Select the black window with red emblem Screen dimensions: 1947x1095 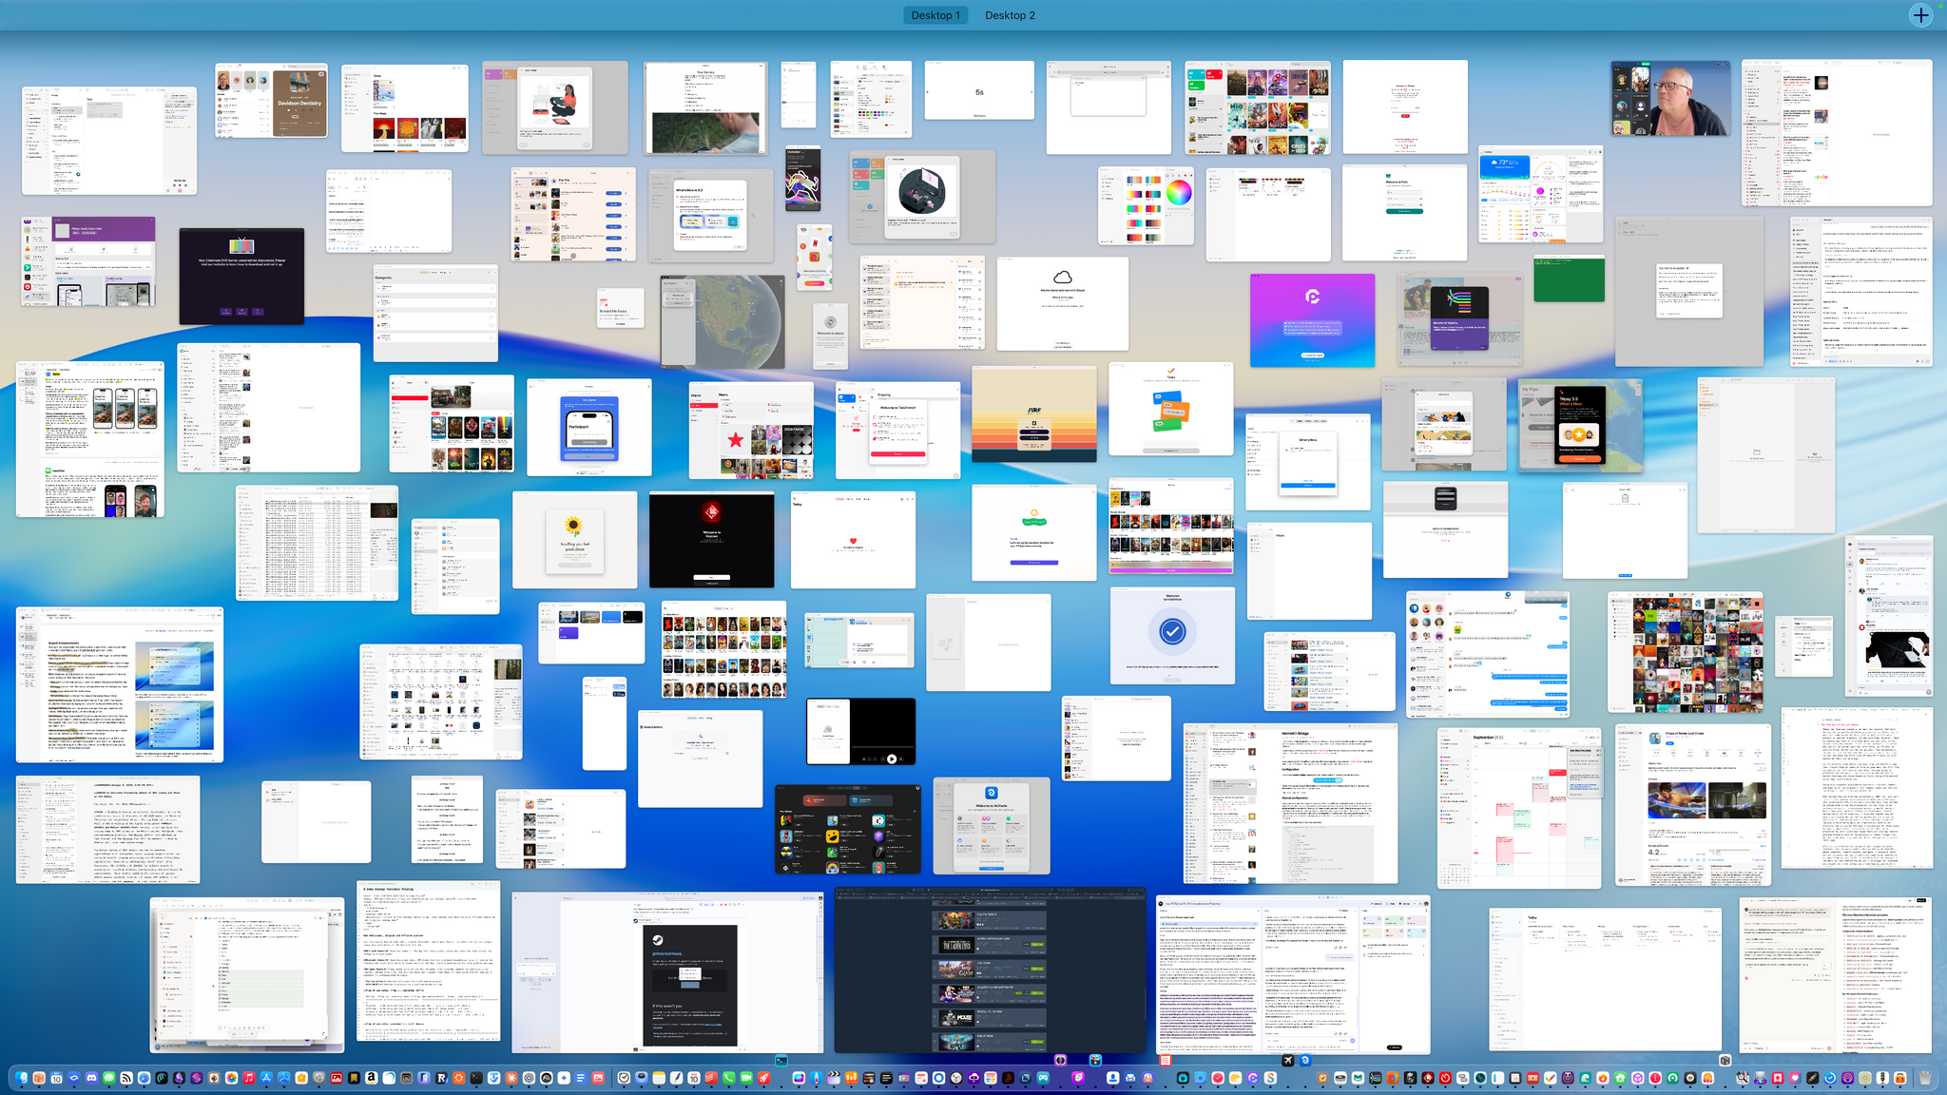711,539
